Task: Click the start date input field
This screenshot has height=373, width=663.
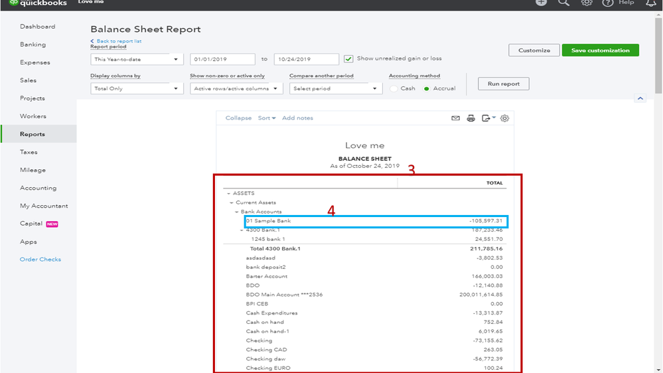Action: point(222,59)
